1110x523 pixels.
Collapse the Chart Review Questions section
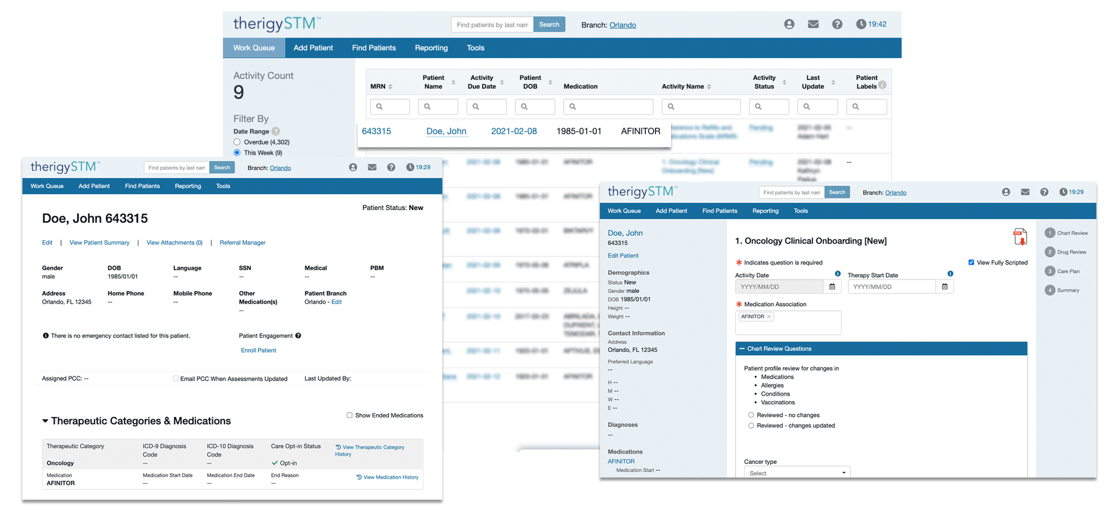pos(741,348)
